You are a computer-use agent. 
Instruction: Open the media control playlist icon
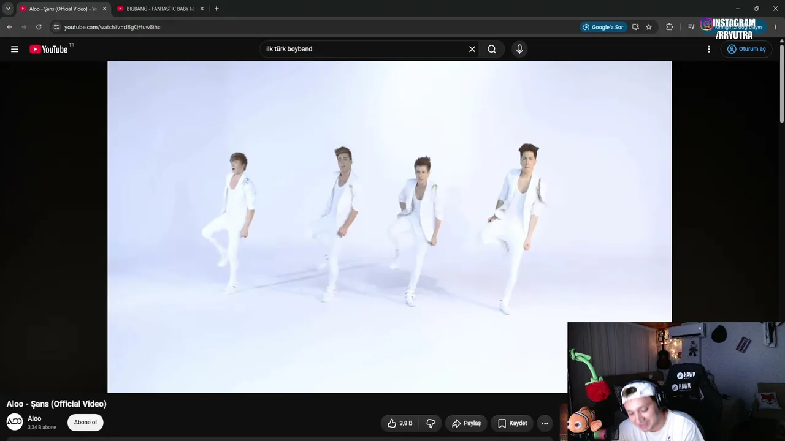tap(691, 27)
